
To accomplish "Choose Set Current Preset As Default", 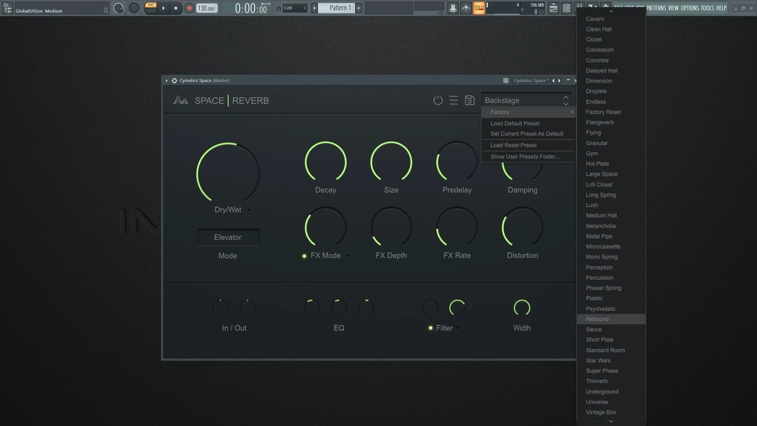I will (x=529, y=134).
